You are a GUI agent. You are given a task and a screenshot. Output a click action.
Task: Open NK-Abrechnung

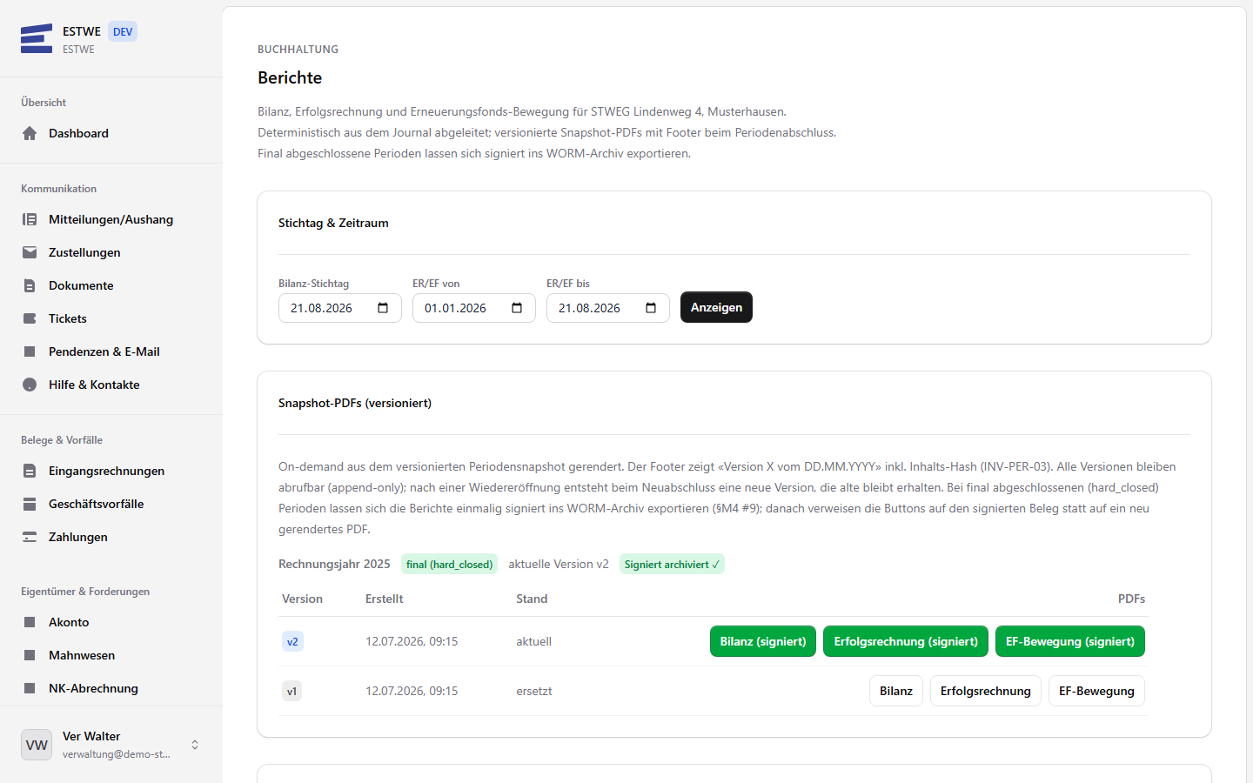pos(111,688)
